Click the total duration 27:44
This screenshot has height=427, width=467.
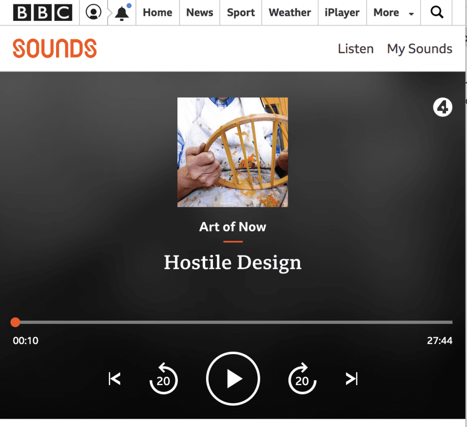[x=440, y=340]
